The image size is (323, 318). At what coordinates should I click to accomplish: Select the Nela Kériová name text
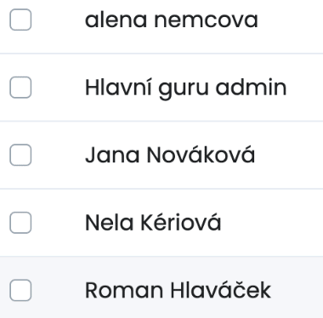click(x=153, y=222)
